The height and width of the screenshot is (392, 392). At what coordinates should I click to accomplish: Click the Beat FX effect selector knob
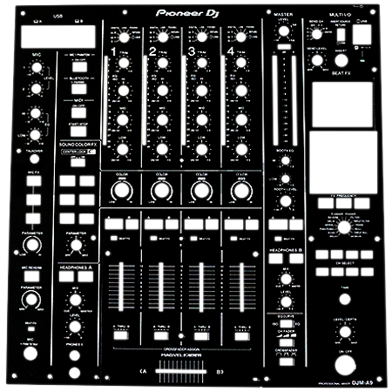(x=344, y=227)
